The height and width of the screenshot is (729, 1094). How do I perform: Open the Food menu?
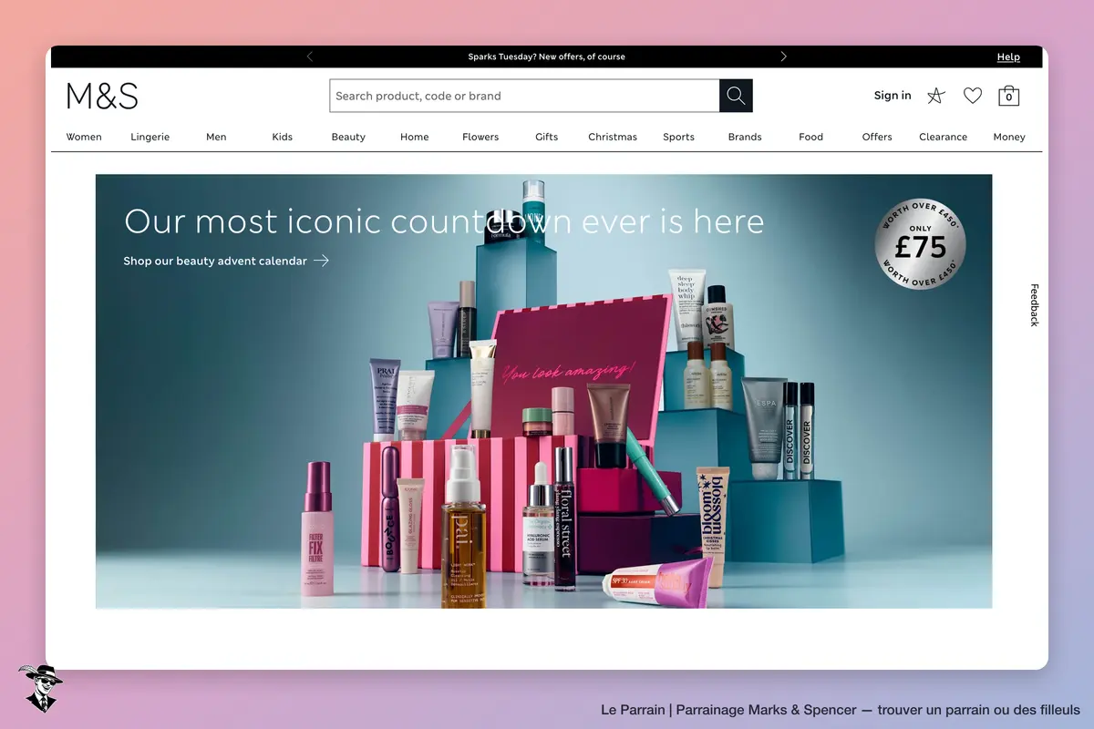[811, 137]
